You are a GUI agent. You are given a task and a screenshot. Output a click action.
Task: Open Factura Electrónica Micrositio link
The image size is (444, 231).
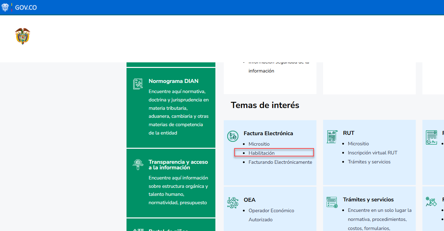point(259,144)
